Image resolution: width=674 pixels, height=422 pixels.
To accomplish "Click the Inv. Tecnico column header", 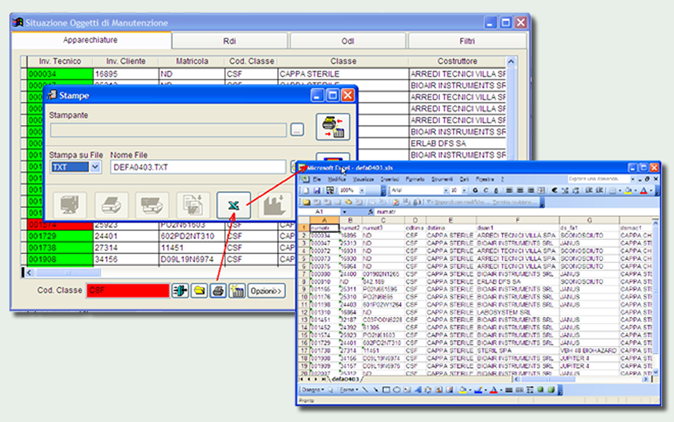I will pyautogui.click(x=60, y=62).
